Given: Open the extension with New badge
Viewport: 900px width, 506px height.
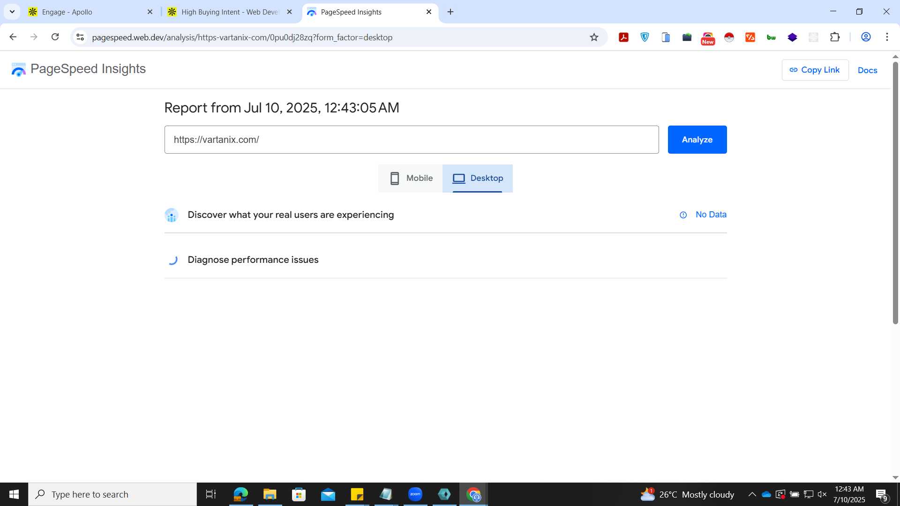Looking at the screenshot, I should click(708, 38).
